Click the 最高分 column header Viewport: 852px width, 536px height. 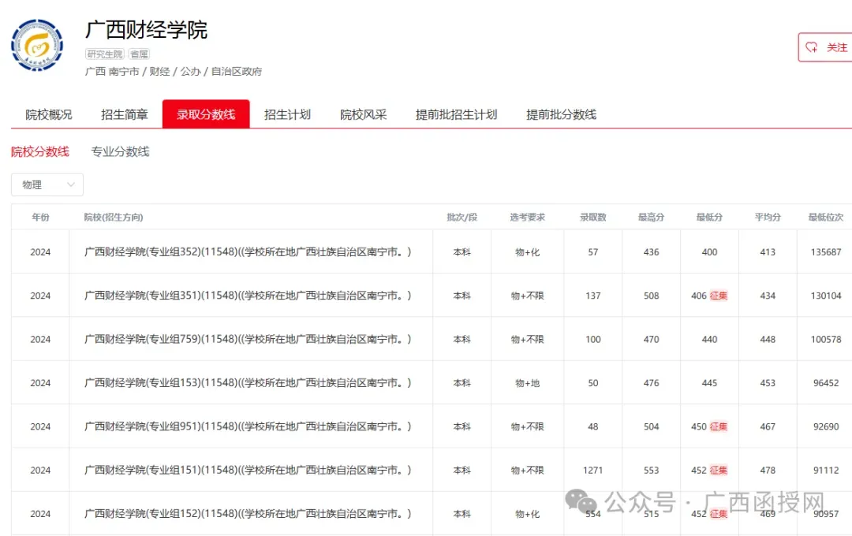point(651,218)
